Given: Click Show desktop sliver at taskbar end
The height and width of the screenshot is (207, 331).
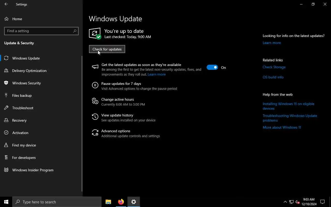Looking at the screenshot, I should [330, 202].
